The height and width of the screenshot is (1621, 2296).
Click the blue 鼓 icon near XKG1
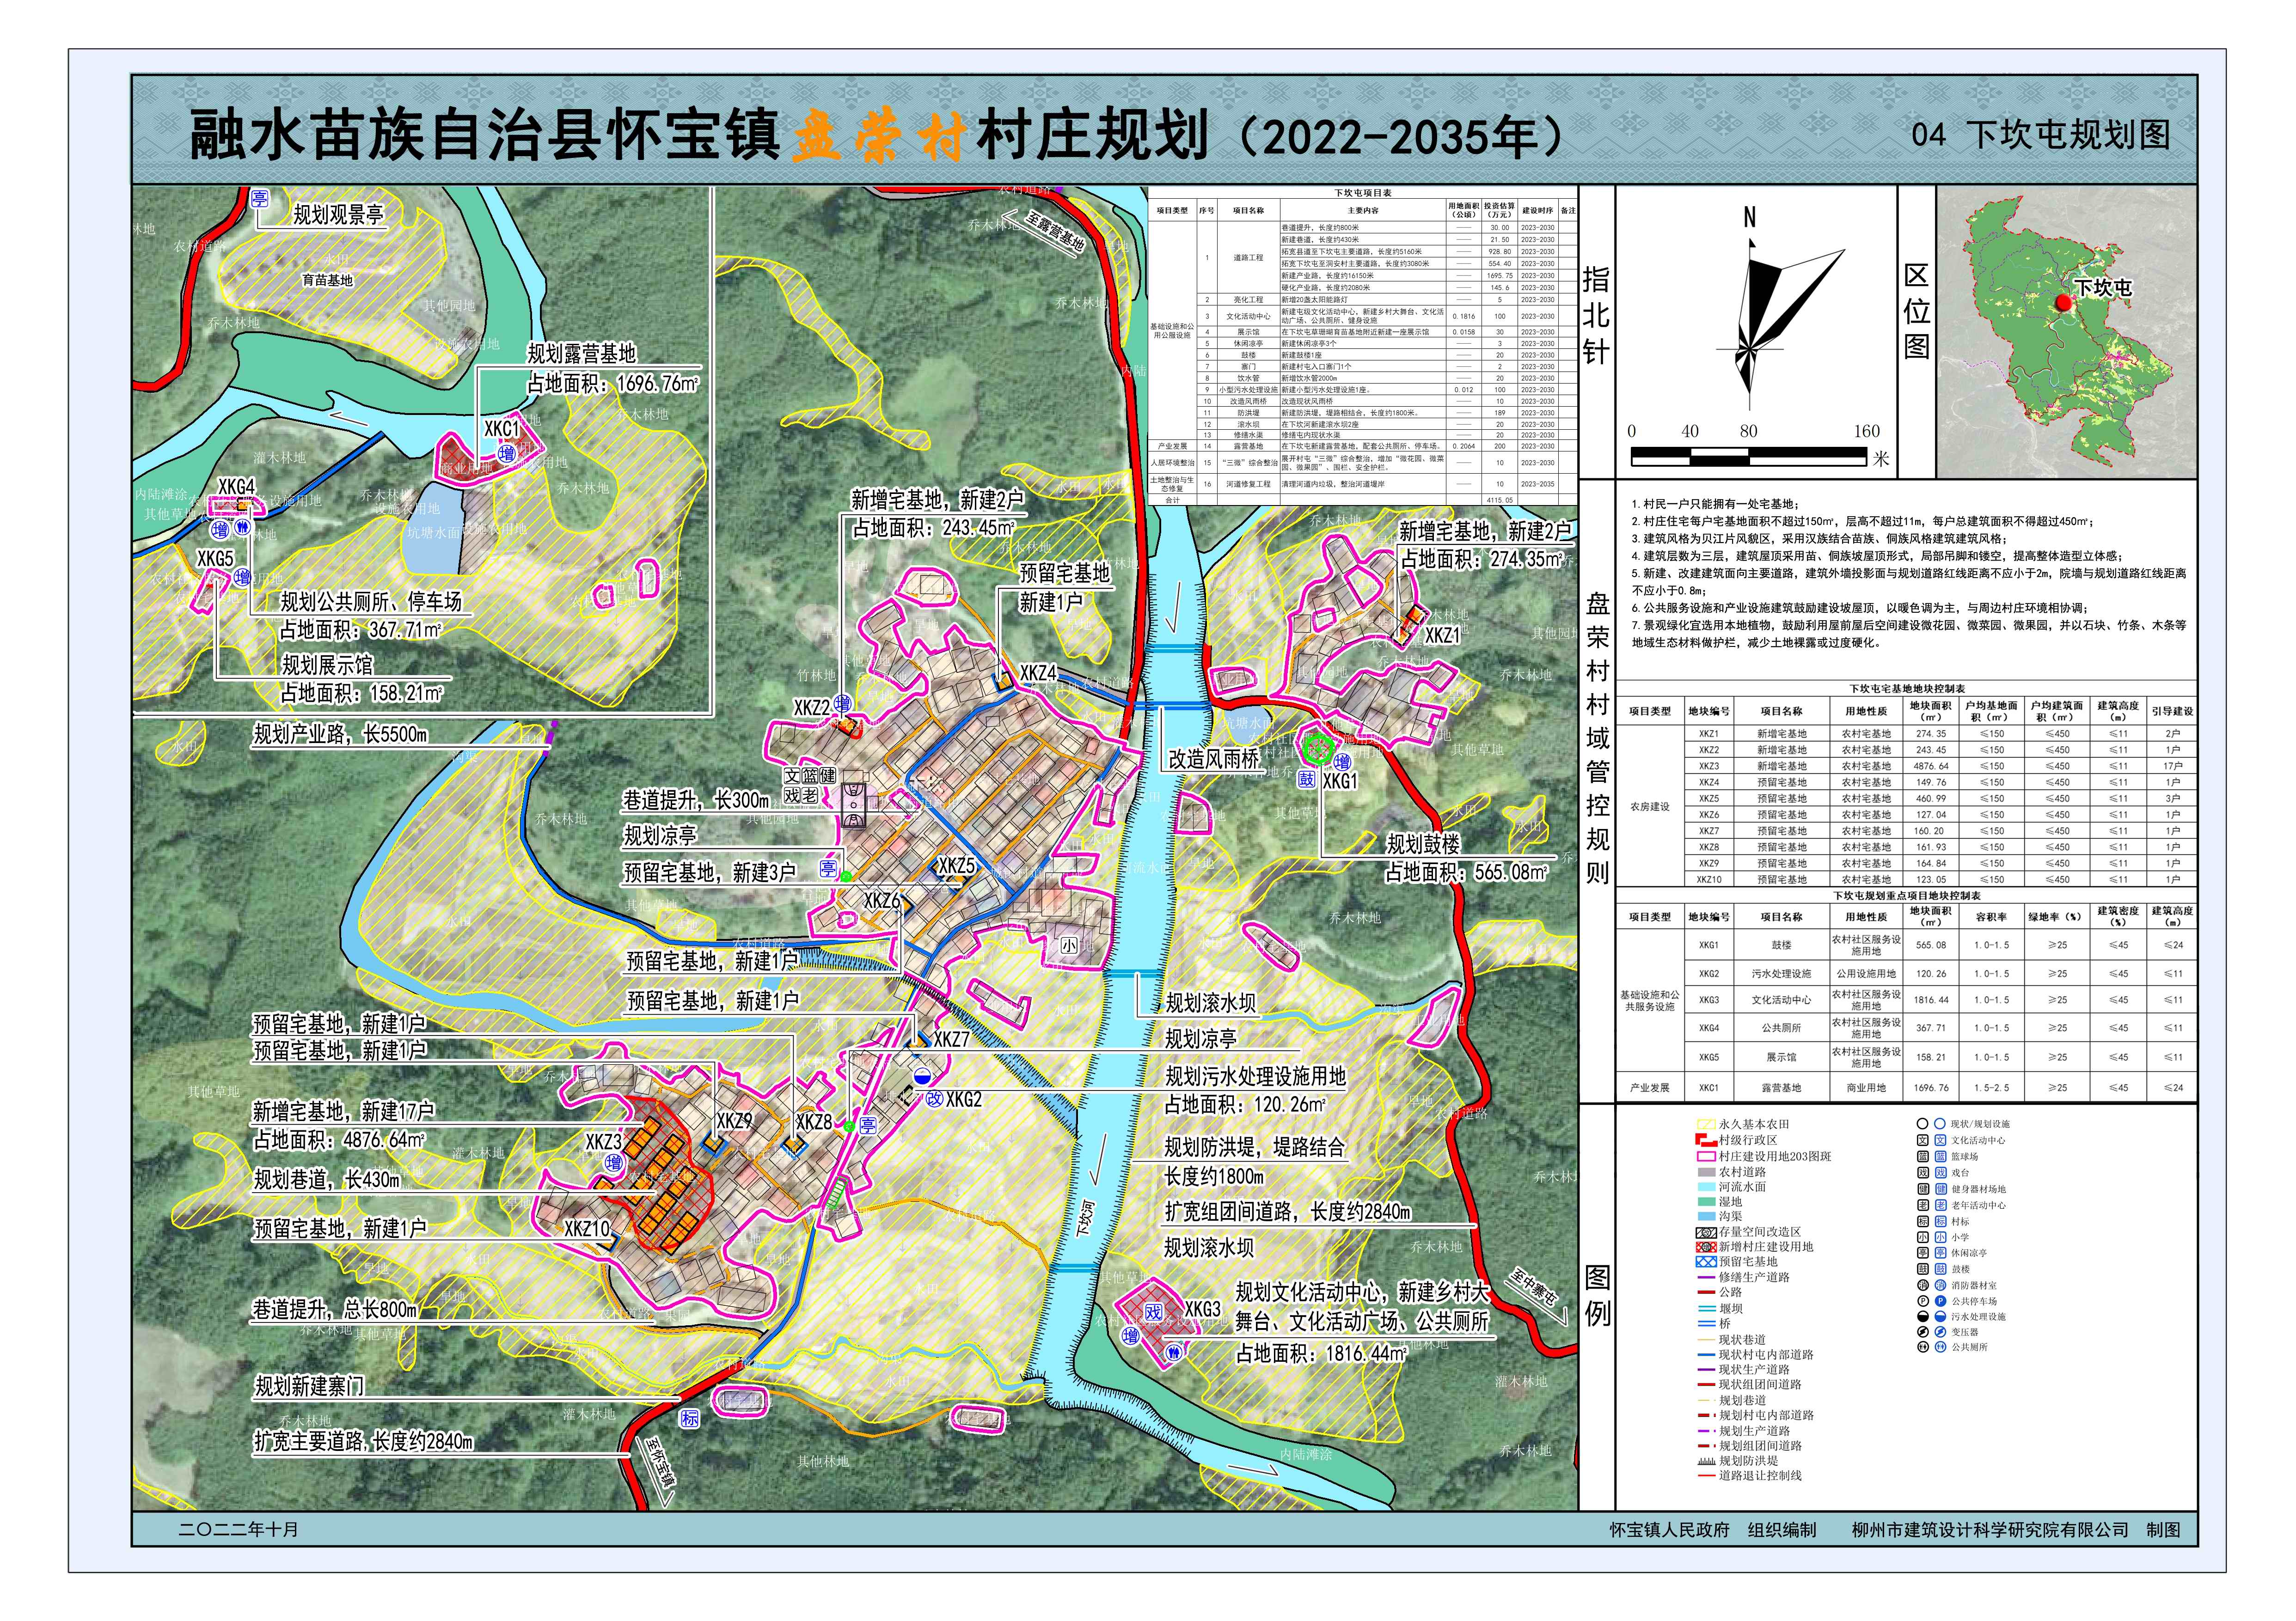[x=1306, y=779]
